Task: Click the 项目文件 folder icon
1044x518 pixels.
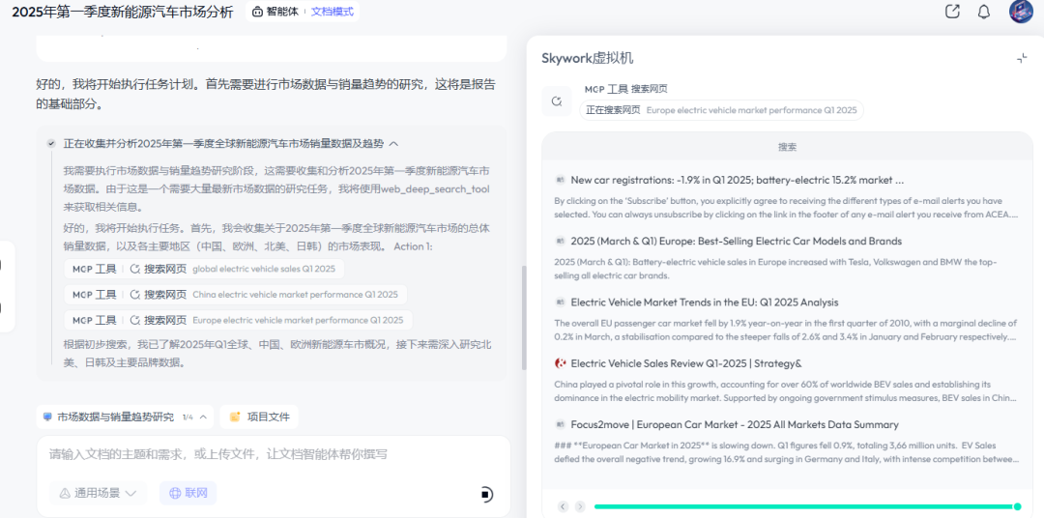Action: pos(234,417)
